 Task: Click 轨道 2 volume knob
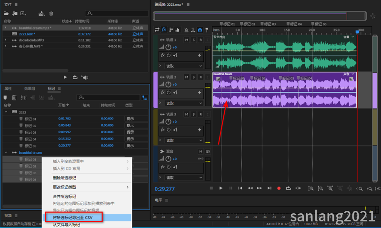tap(168, 84)
